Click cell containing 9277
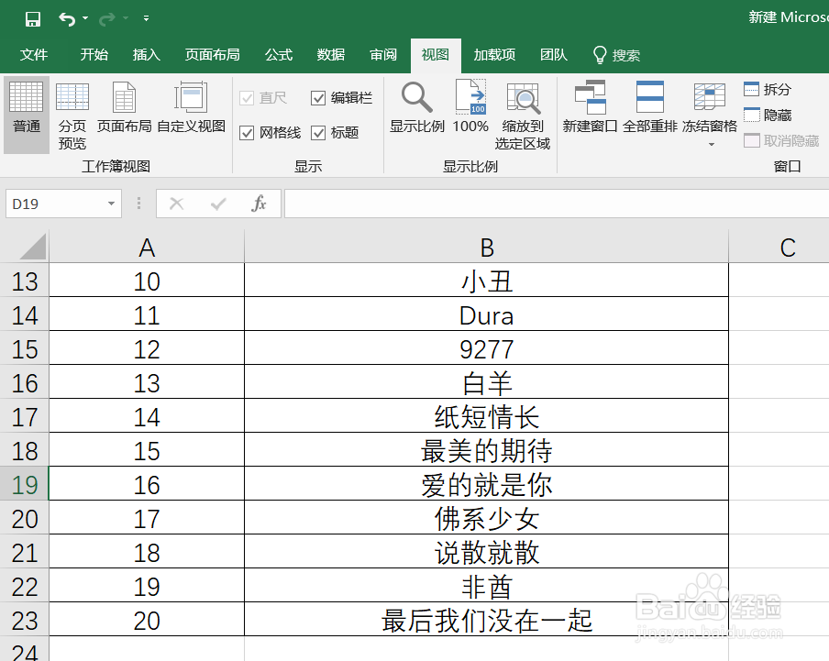This screenshot has height=661, width=829. click(486, 348)
